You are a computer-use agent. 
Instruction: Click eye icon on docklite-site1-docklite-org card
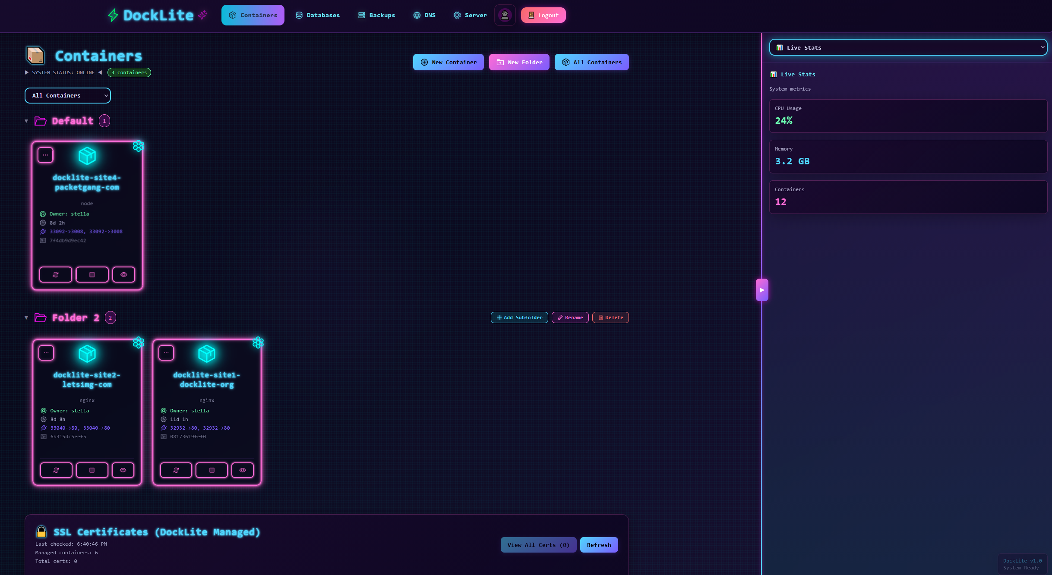243,470
